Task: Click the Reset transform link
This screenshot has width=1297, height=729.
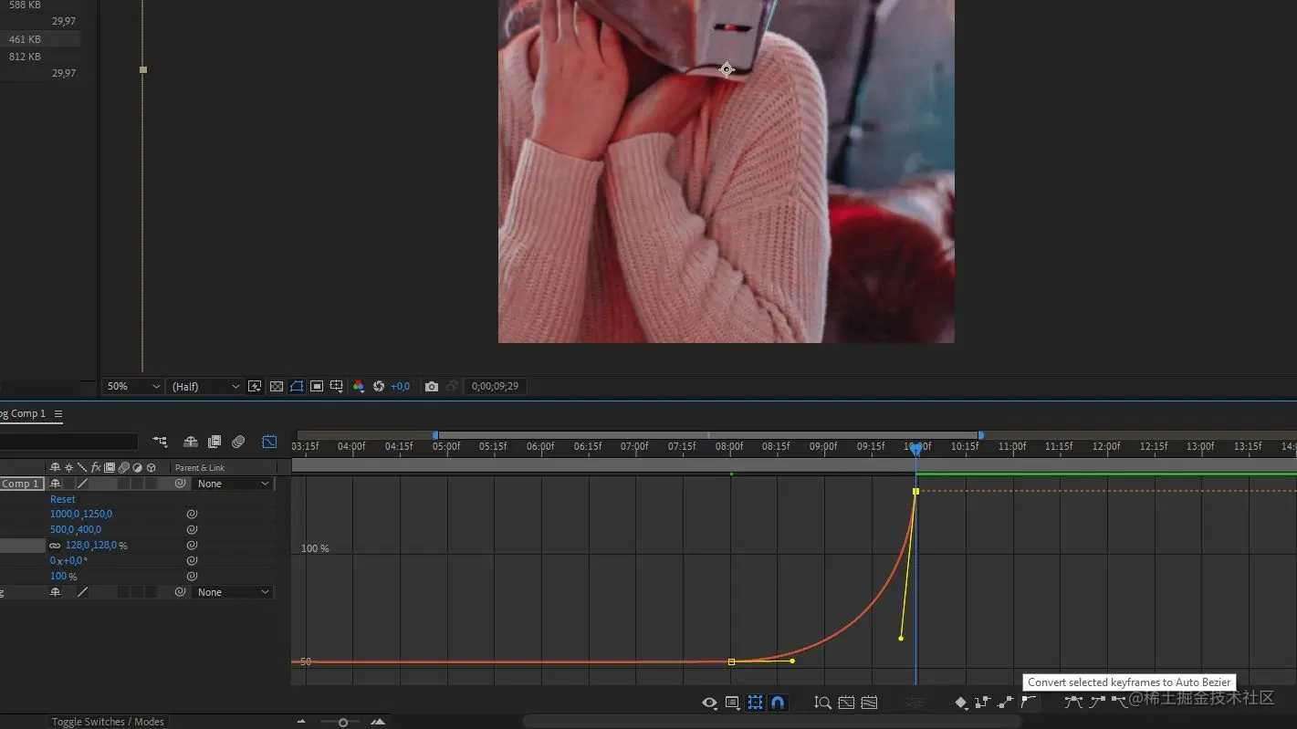Action: [x=63, y=499]
